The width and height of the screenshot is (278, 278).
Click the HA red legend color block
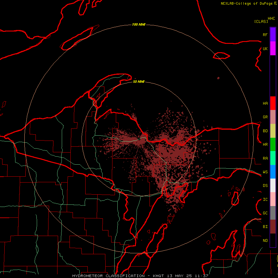pyautogui.click(x=273, y=103)
